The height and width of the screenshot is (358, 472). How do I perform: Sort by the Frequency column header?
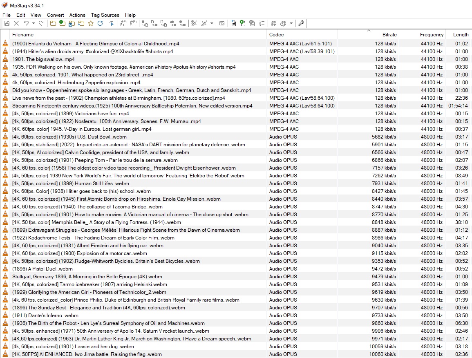(422, 35)
